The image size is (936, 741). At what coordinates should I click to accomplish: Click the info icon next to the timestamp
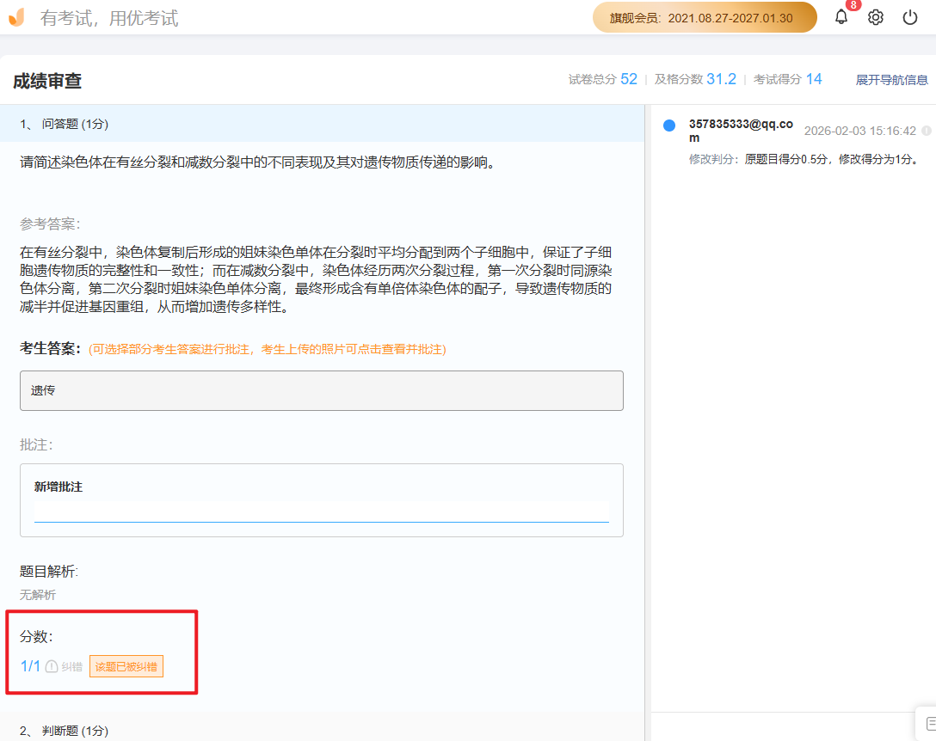pos(927,131)
